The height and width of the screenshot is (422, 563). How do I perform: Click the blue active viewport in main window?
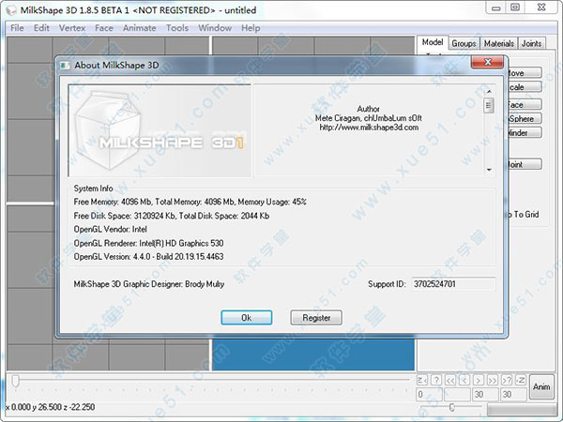313,354
